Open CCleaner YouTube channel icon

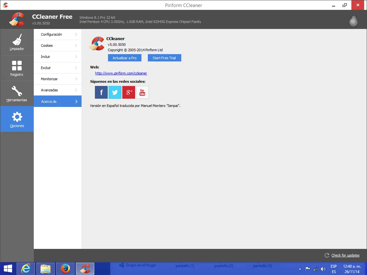pyautogui.click(x=142, y=92)
